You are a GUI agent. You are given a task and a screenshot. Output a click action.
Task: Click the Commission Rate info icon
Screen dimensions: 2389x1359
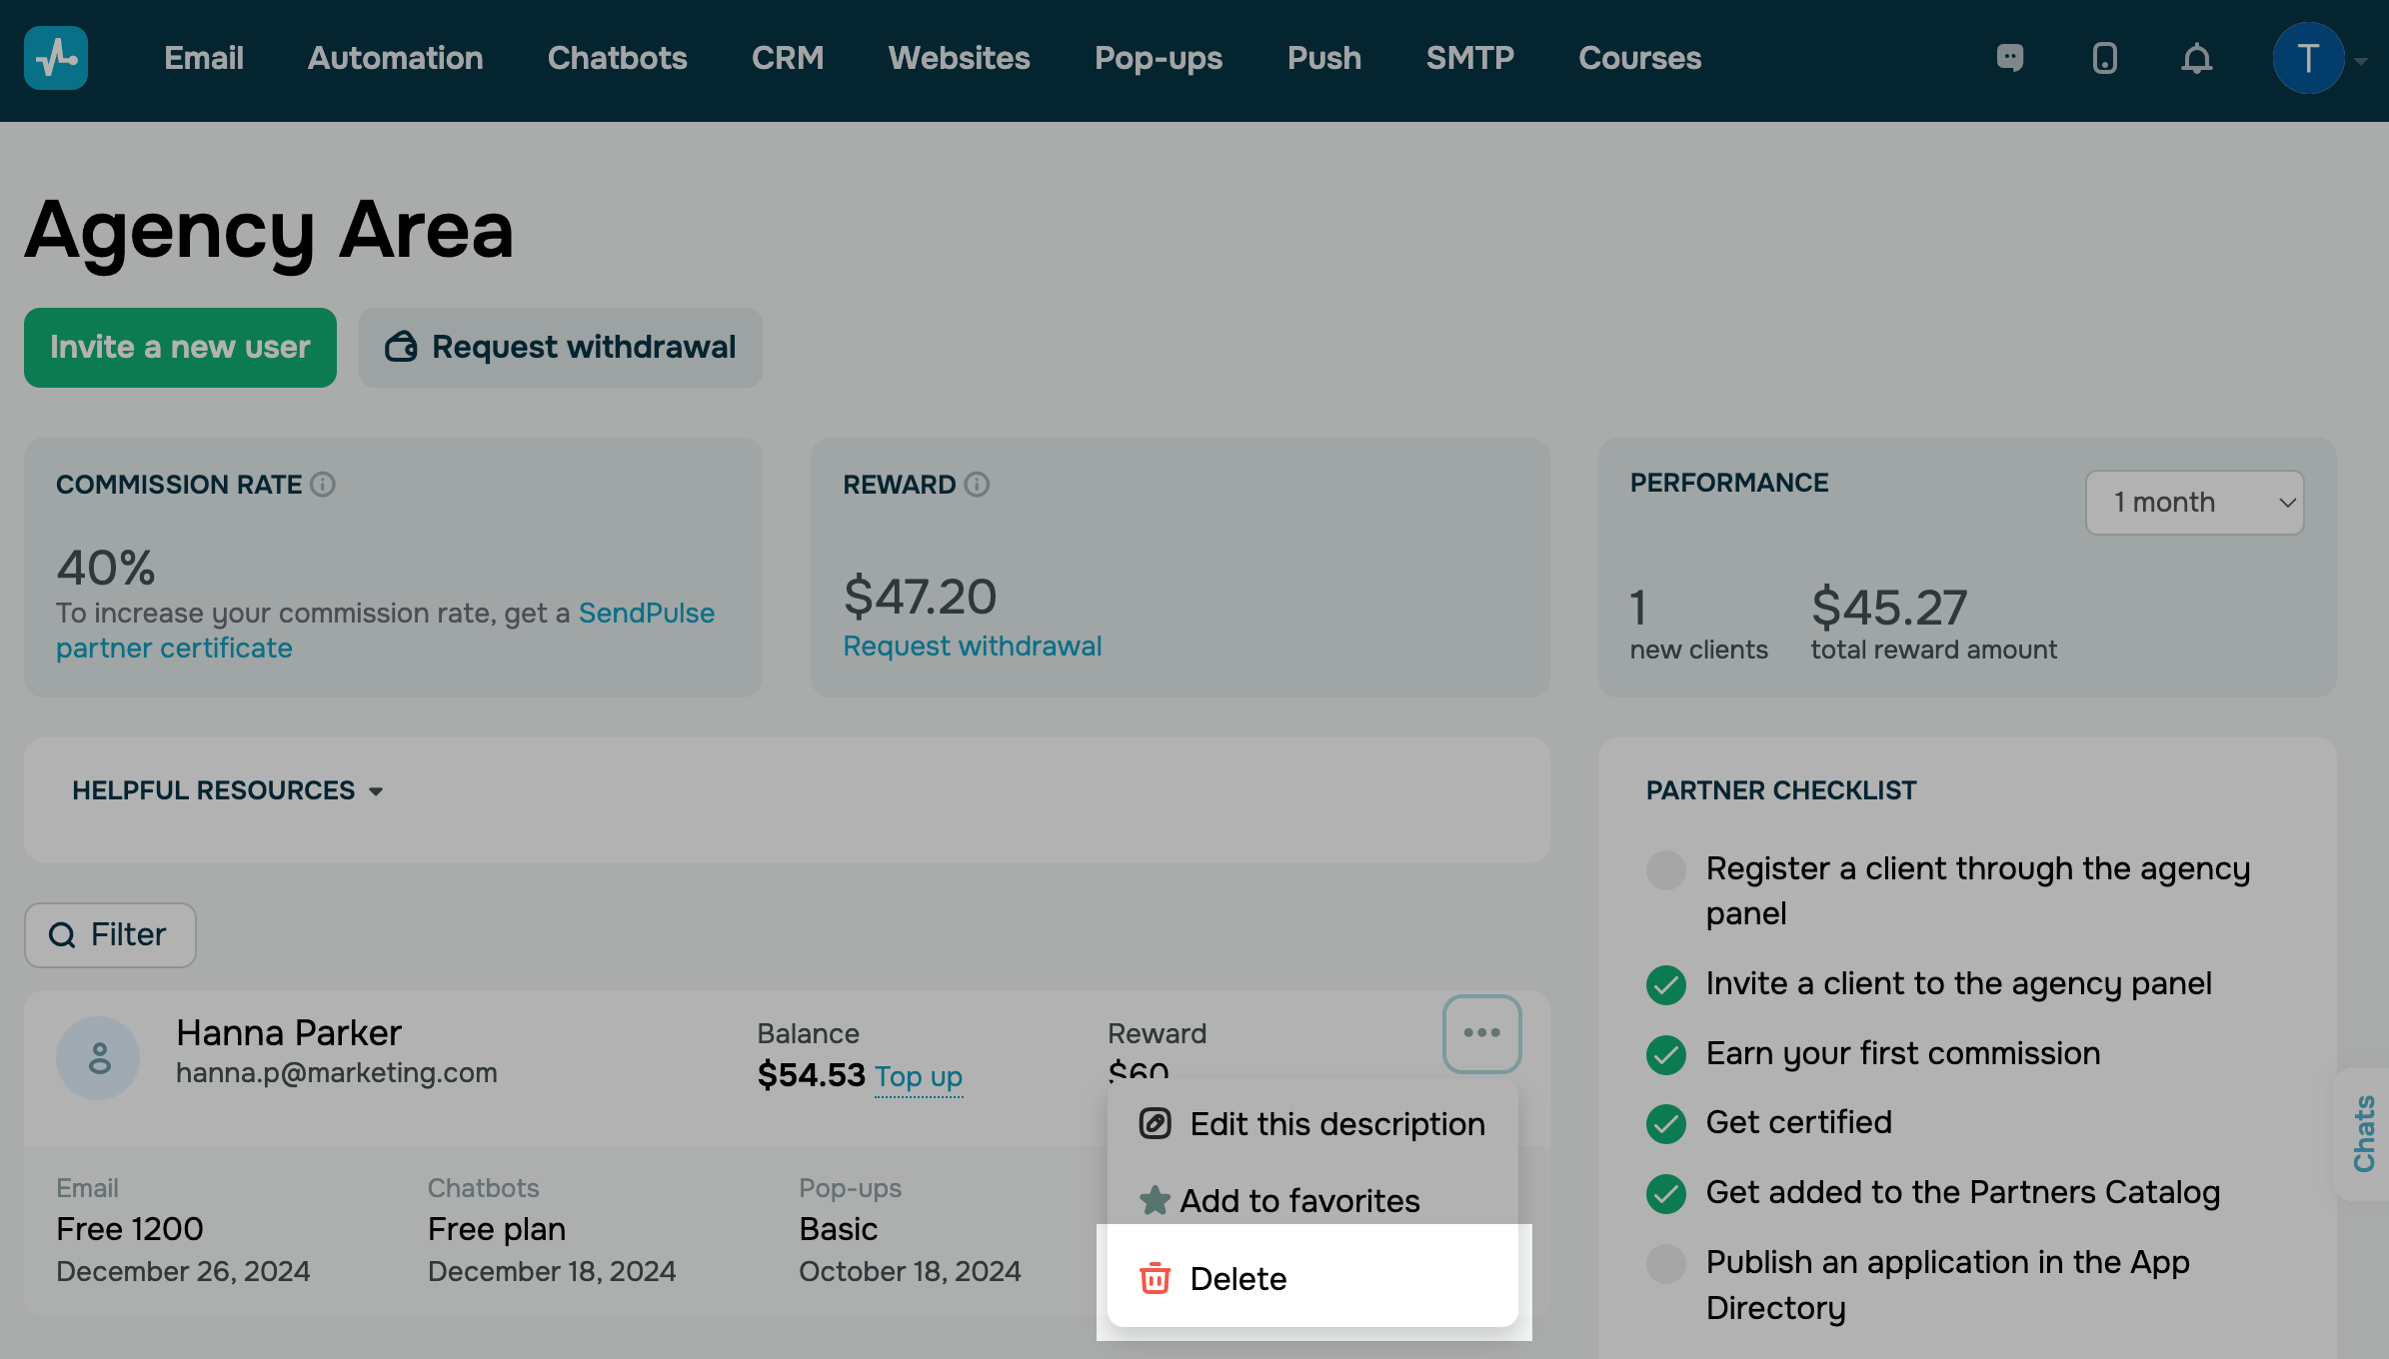pyautogui.click(x=323, y=485)
